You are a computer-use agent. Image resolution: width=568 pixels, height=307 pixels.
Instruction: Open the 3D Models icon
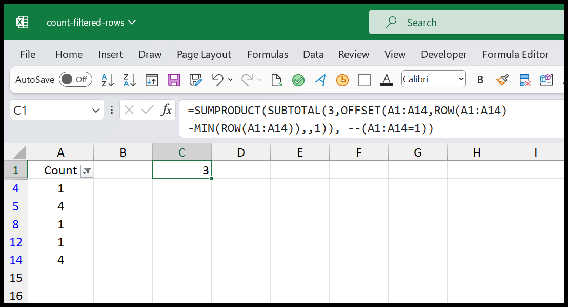pos(546,80)
